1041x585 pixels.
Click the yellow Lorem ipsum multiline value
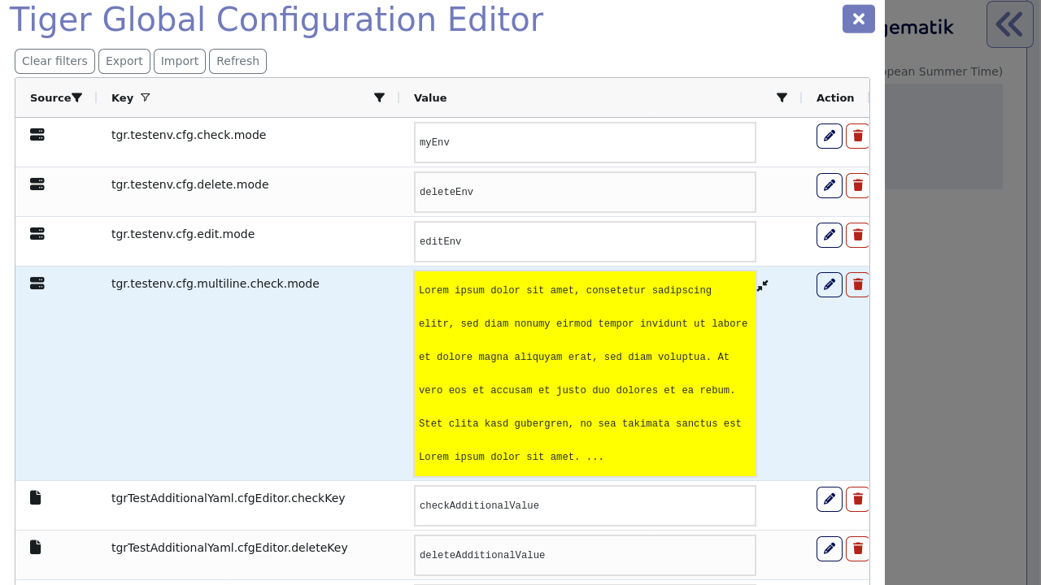585,373
